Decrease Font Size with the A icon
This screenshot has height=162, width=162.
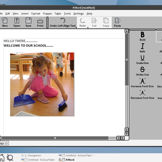tap(143, 94)
